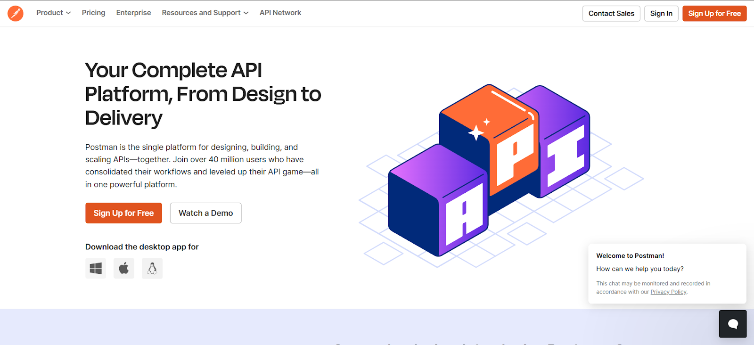Click the Contact Sales button

611,14
